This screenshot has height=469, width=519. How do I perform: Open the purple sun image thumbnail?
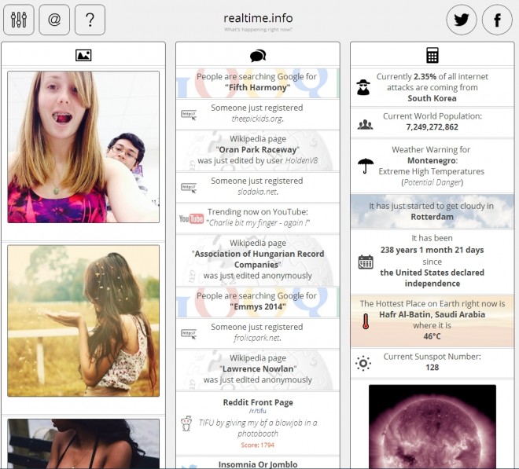click(432, 427)
